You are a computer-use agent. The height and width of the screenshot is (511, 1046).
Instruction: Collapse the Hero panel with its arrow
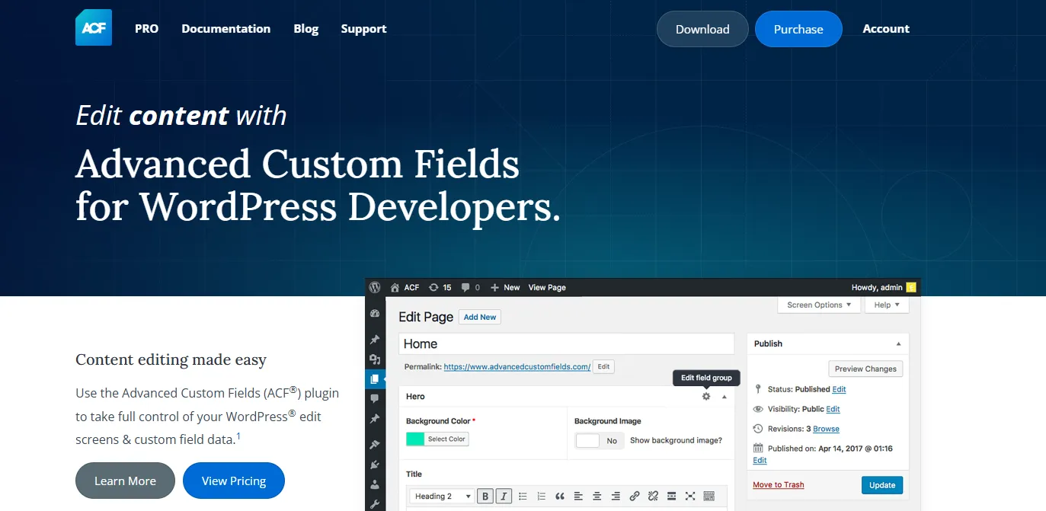tap(725, 396)
